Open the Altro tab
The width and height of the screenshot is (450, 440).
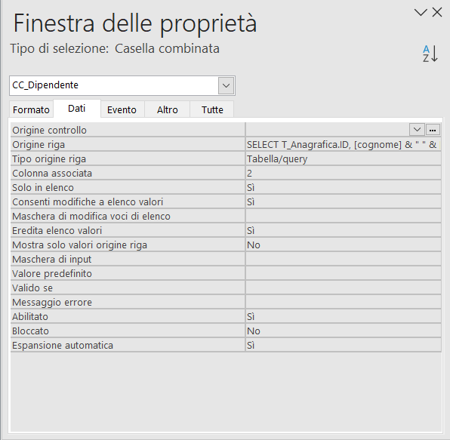(x=168, y=109)
